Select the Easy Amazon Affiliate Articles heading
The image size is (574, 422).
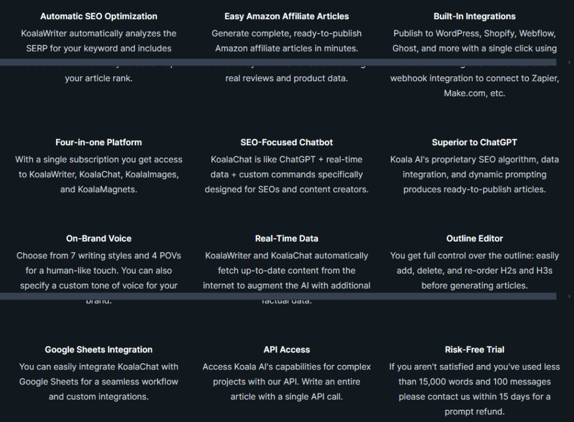point(286,16)
